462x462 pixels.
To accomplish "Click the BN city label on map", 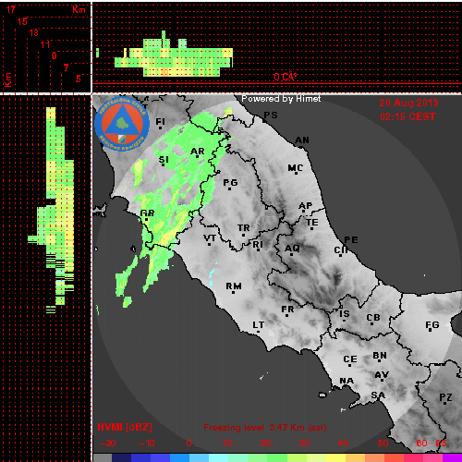I will [x=380, y=356].
